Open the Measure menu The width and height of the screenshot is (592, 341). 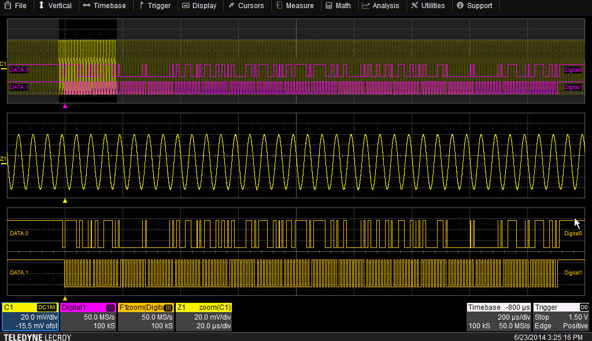(295, 6)
